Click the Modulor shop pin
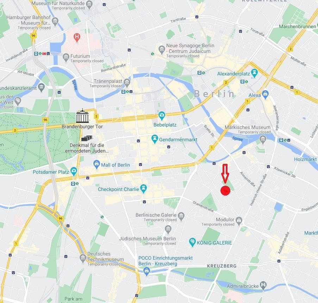 (x=239, y=221)
